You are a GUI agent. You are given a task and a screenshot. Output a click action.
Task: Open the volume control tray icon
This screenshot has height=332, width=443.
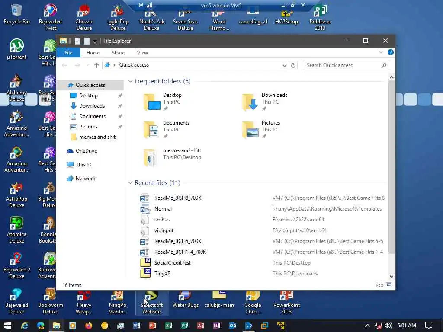388,326
